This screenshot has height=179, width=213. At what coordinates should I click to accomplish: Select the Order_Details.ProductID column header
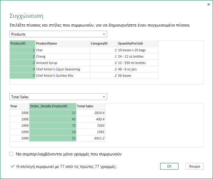[x=53, y=106]
